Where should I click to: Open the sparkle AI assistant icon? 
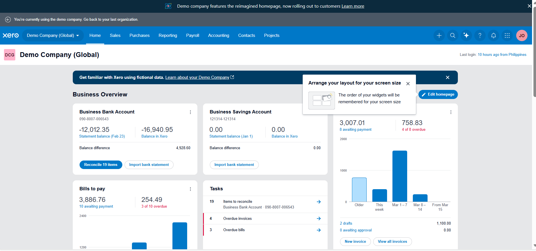point(466,35)
